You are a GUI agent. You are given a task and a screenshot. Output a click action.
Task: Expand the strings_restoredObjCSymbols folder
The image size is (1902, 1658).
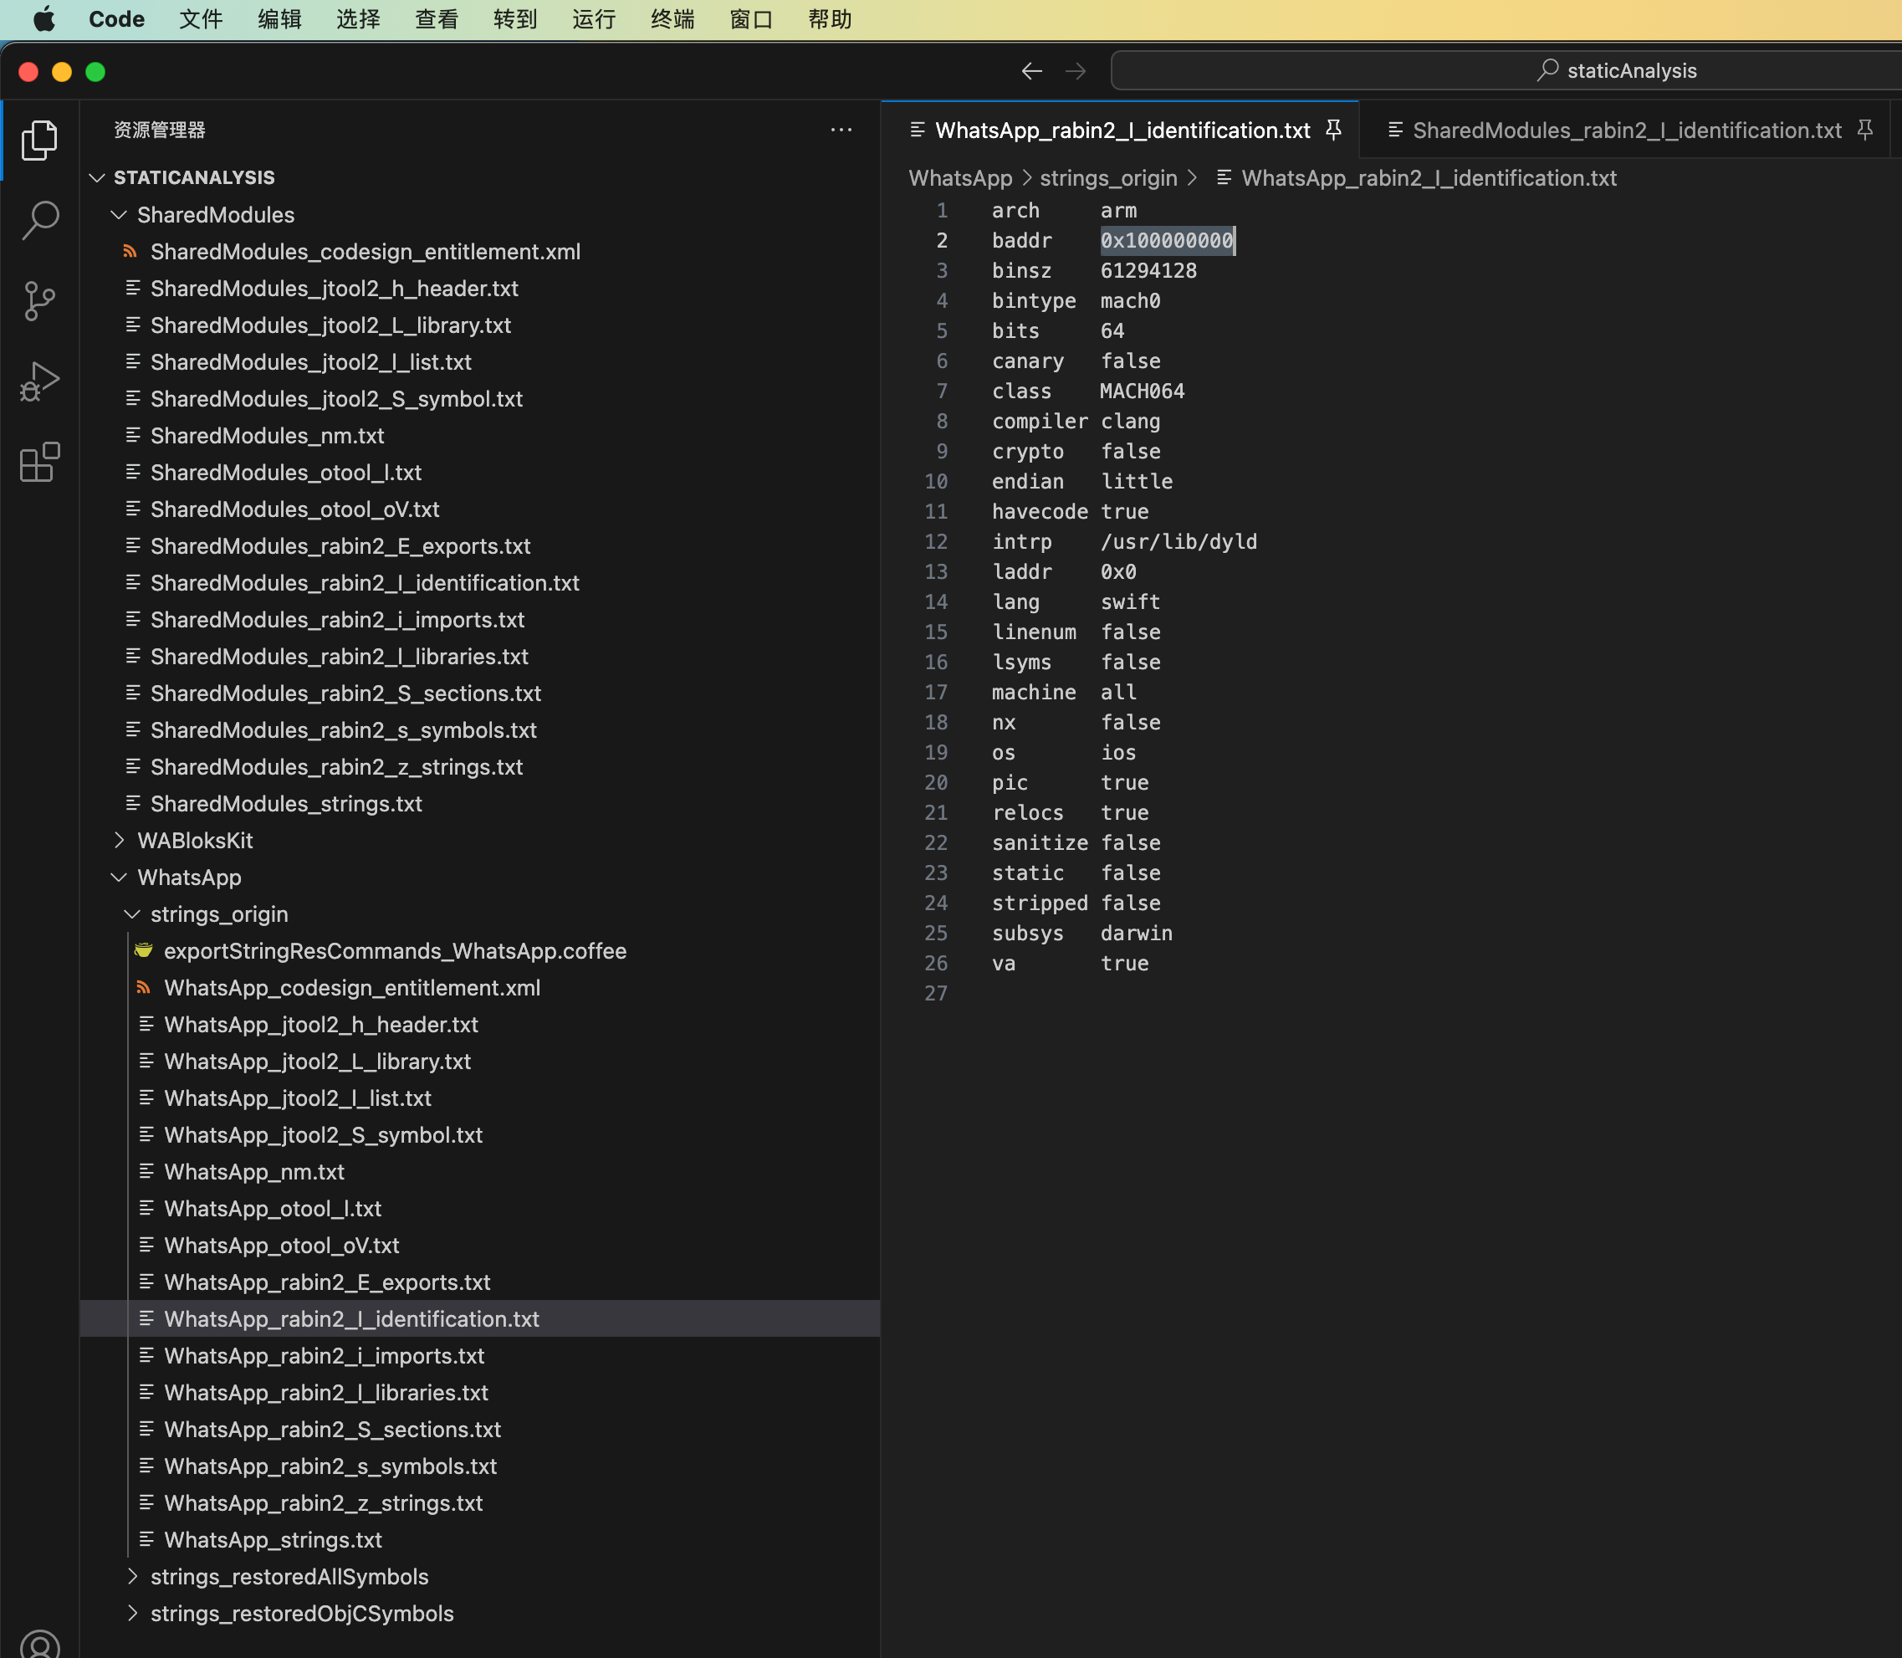click(132, 1614)
